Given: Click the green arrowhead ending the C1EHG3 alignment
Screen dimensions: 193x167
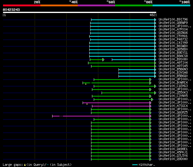Looking at the screenshot, I should pos(155,86).
